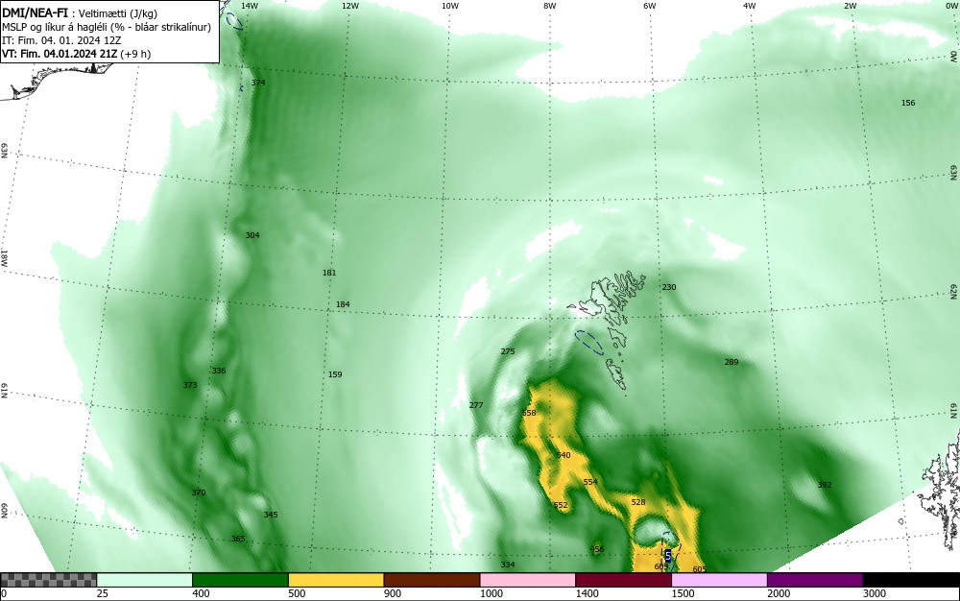960x601 pixels.
Task: Click the checkered 0–25 legend swatch
Action: click(x=48, y=580)
